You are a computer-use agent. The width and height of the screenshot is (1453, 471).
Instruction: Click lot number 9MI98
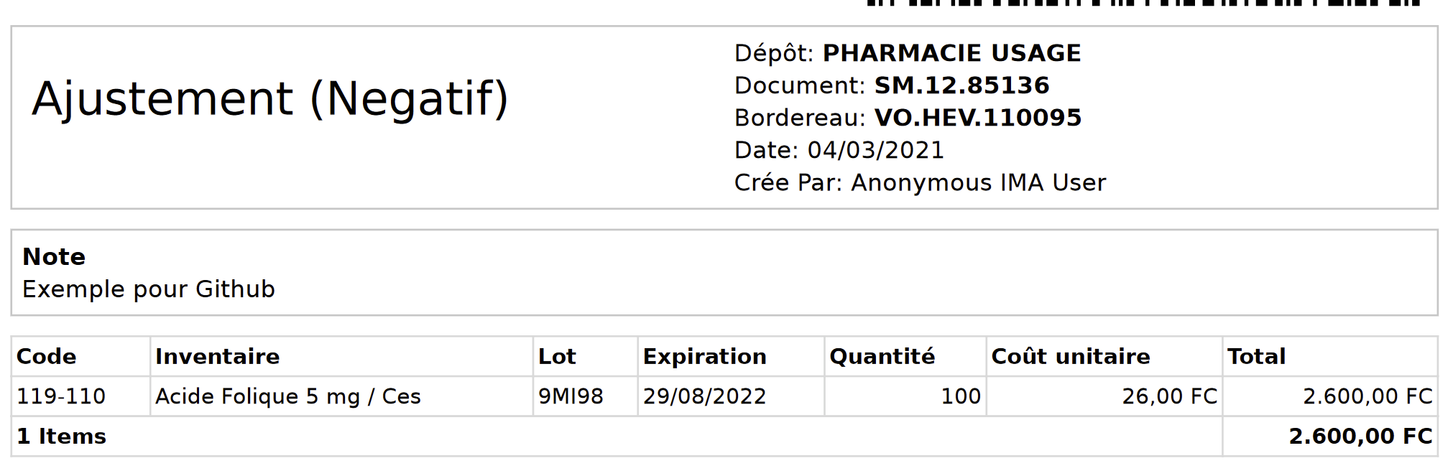571,396
